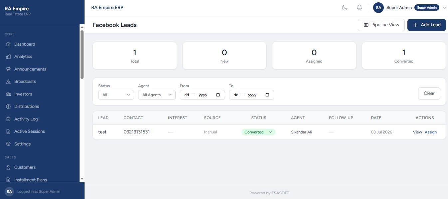Toggle dark mode moon icon
The height and width of the screenshot is (199, 448).
[x=345, y=7]
